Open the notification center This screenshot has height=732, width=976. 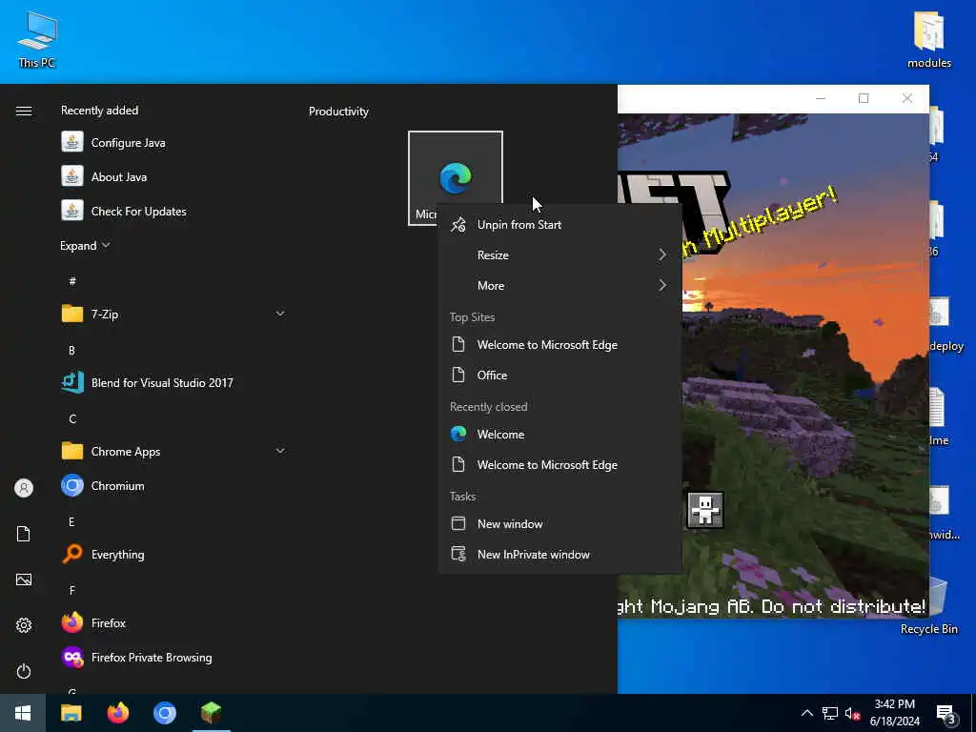(946, 714)
